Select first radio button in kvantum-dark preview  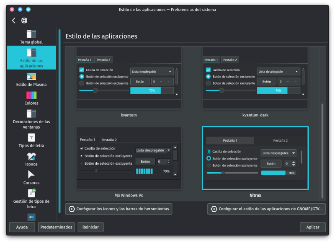pos(208,77)
